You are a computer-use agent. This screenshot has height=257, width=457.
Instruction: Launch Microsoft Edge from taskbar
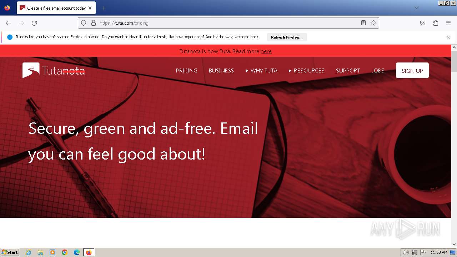77,252
